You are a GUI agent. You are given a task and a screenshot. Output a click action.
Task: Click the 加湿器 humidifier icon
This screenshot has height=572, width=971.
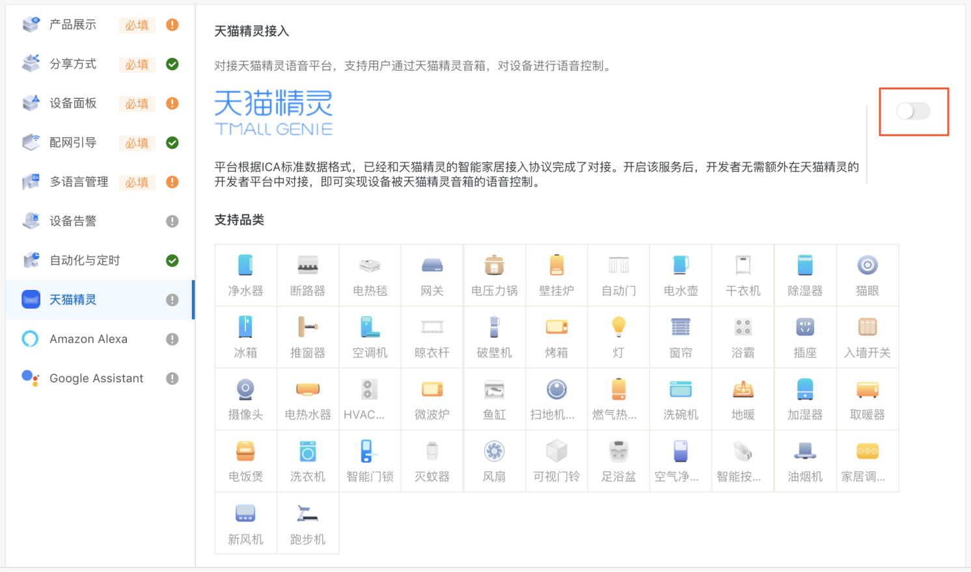click(805, 389)
